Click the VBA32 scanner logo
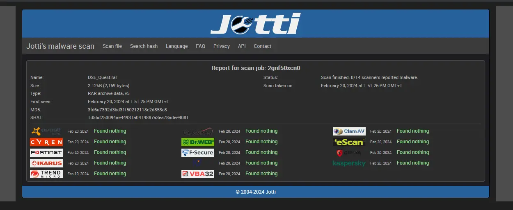 [198, 174]
